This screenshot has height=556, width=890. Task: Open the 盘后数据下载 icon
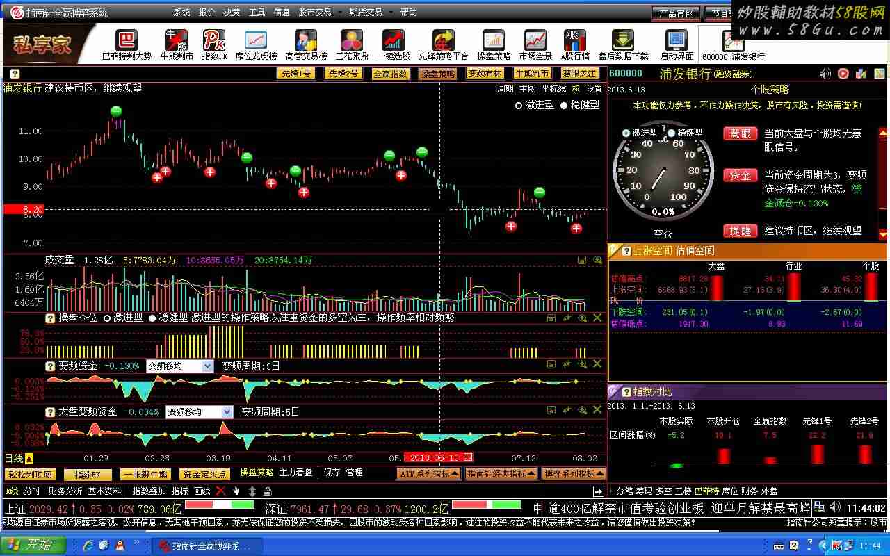(623, 44)
